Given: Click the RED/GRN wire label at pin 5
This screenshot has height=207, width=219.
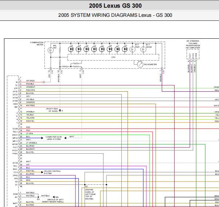Looking at the screenshot, I should (31, 90).
